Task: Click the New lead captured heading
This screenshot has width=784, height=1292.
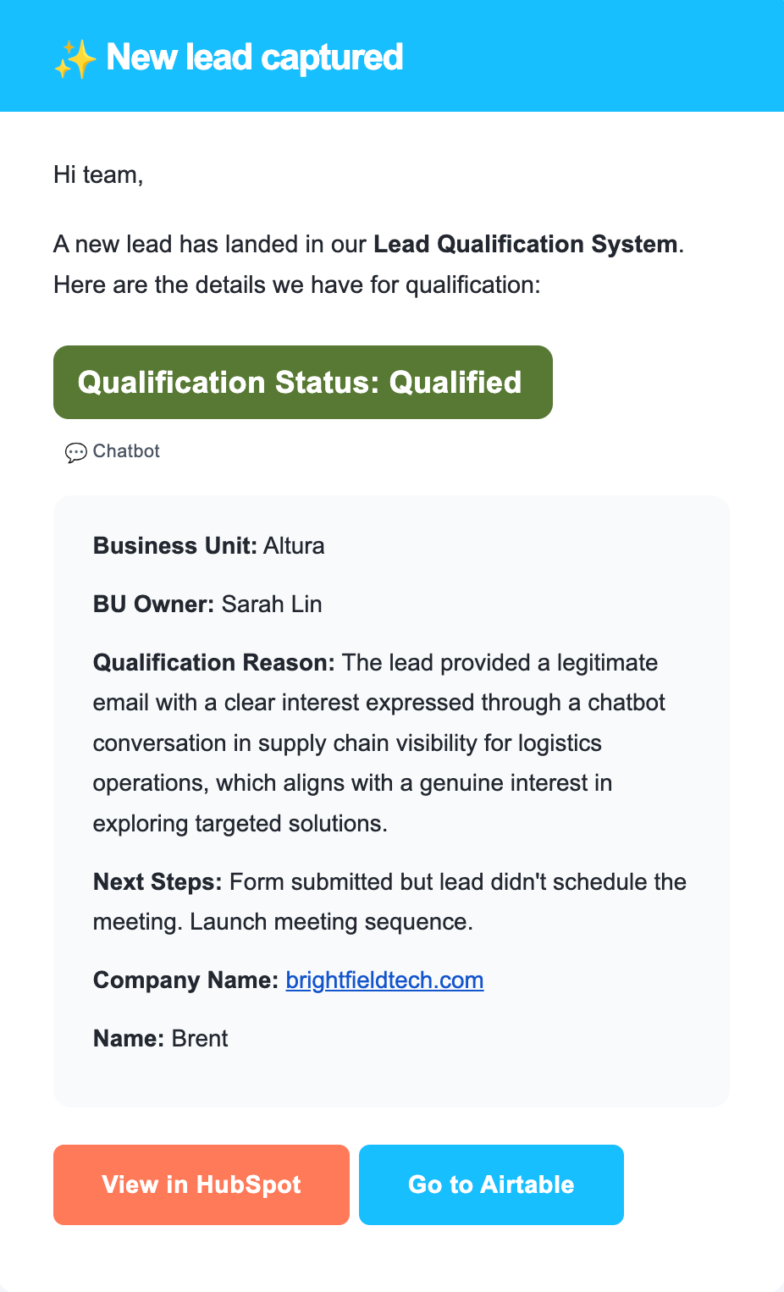Action: (254, 58)
